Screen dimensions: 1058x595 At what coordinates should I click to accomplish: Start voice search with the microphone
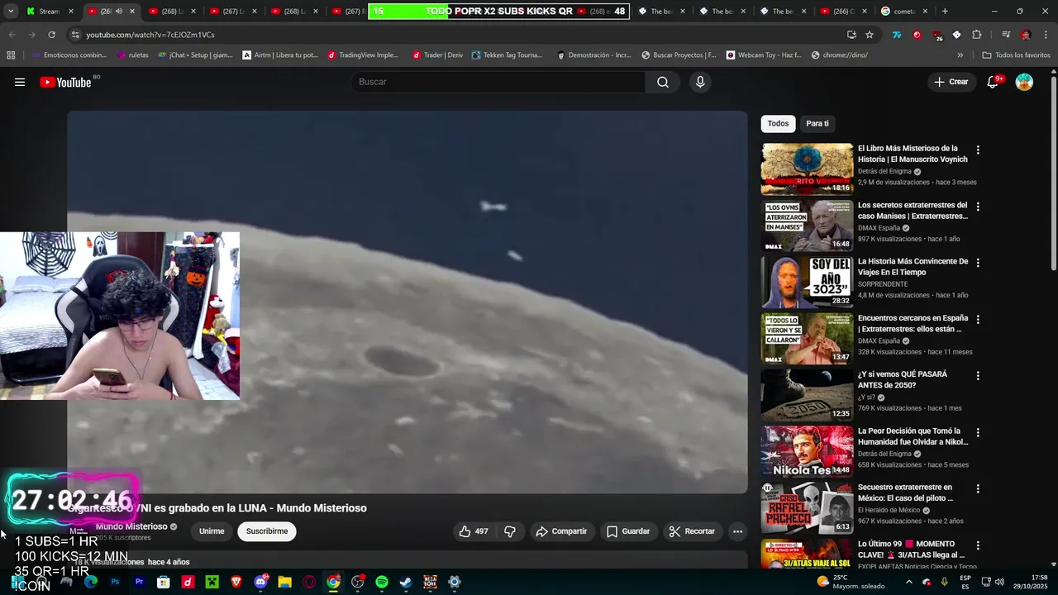click(x=700, y=82)
